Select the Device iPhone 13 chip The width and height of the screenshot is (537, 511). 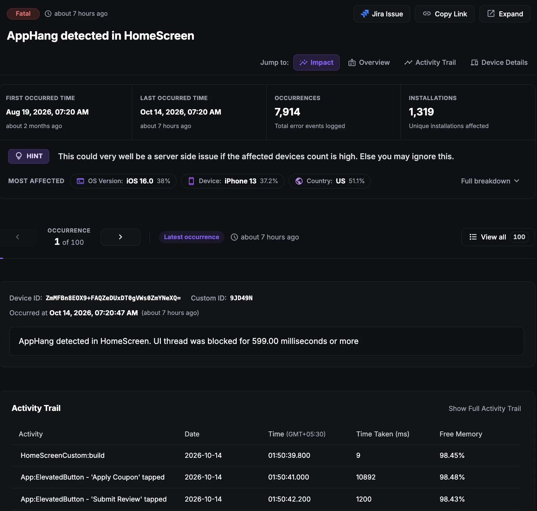[233, 181]
